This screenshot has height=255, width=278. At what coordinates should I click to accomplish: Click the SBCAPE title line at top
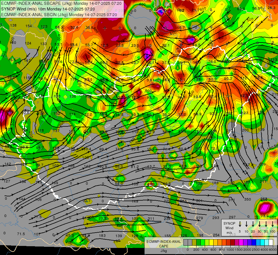point(61,3)
